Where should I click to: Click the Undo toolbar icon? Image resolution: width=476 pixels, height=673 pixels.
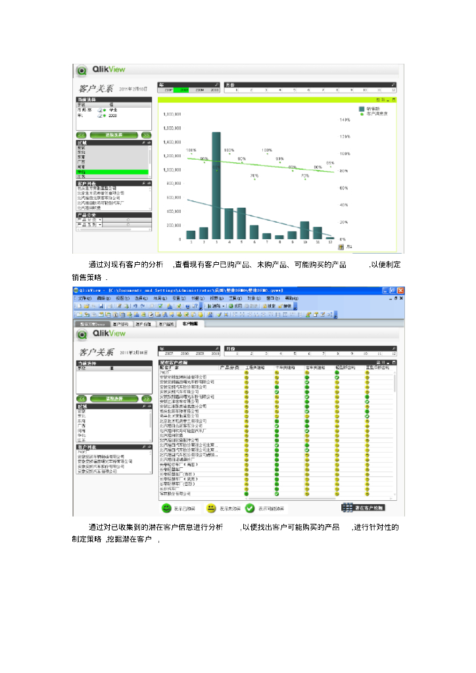click(135, 306)
